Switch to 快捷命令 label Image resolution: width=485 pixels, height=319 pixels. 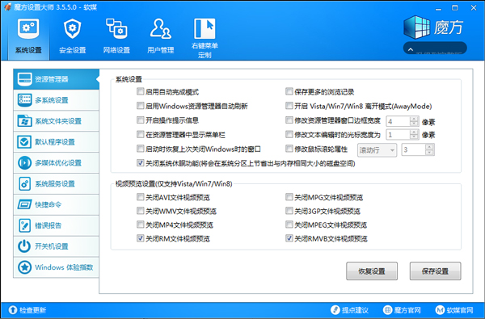click(x=48, y=204)
